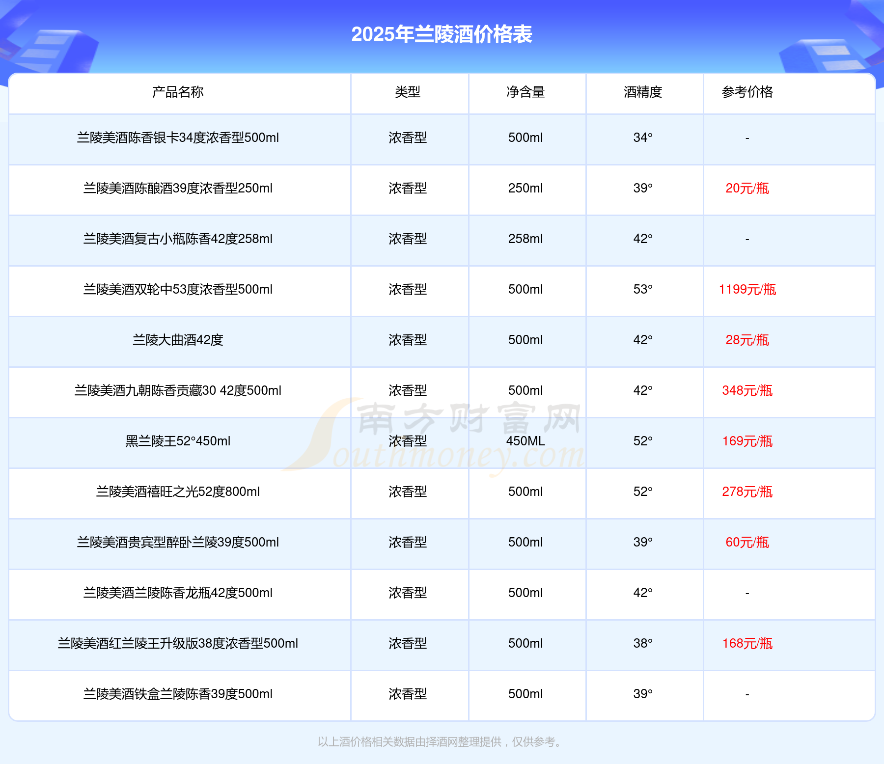This screenshot has width=884, height=766.
Task: Click 39° in the 铁盒兰陵陈香 row
Action: [643, 694]
